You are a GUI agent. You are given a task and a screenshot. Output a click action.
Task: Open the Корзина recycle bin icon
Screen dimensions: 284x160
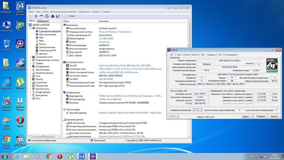[7, 45]
